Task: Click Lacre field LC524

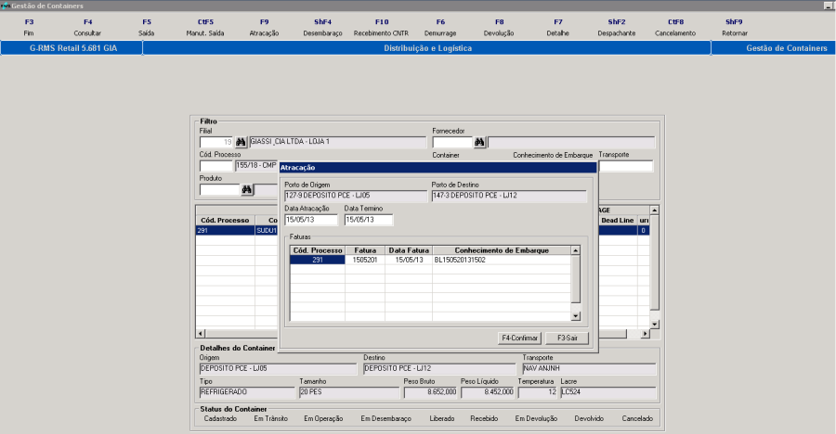Action: [608, 392]
